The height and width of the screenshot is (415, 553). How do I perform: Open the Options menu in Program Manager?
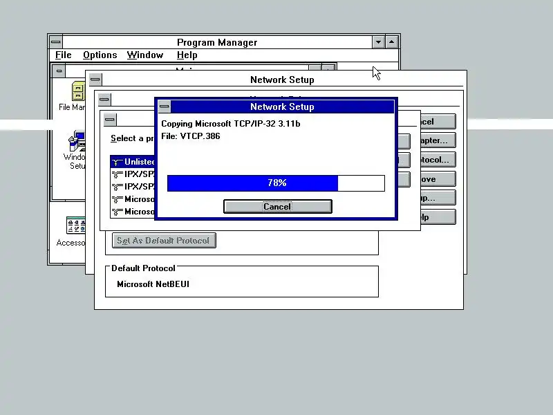[x=100, y=55]
